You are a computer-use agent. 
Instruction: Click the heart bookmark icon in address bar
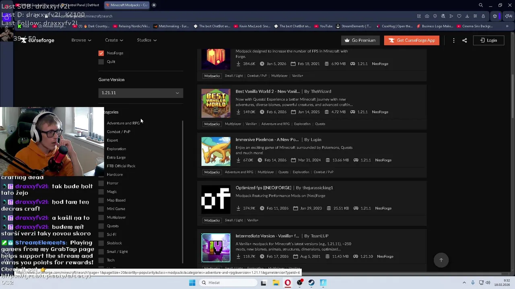pyautogui.click(x=459, y=16)
